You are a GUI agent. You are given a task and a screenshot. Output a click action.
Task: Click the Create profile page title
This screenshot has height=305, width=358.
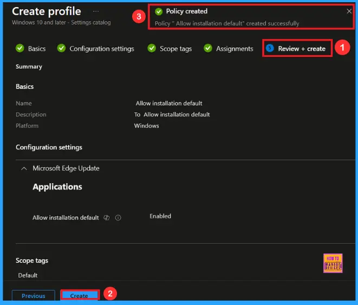pyautogui.click(x=47, y=11)
